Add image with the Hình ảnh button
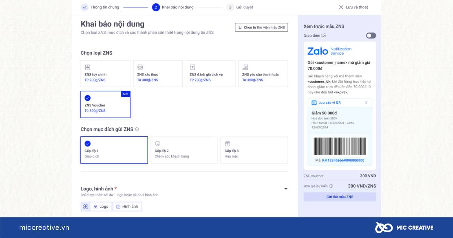 [x=127, y=207]
